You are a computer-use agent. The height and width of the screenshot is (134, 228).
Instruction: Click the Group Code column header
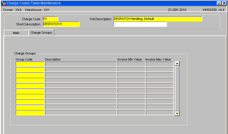(24, 59)
